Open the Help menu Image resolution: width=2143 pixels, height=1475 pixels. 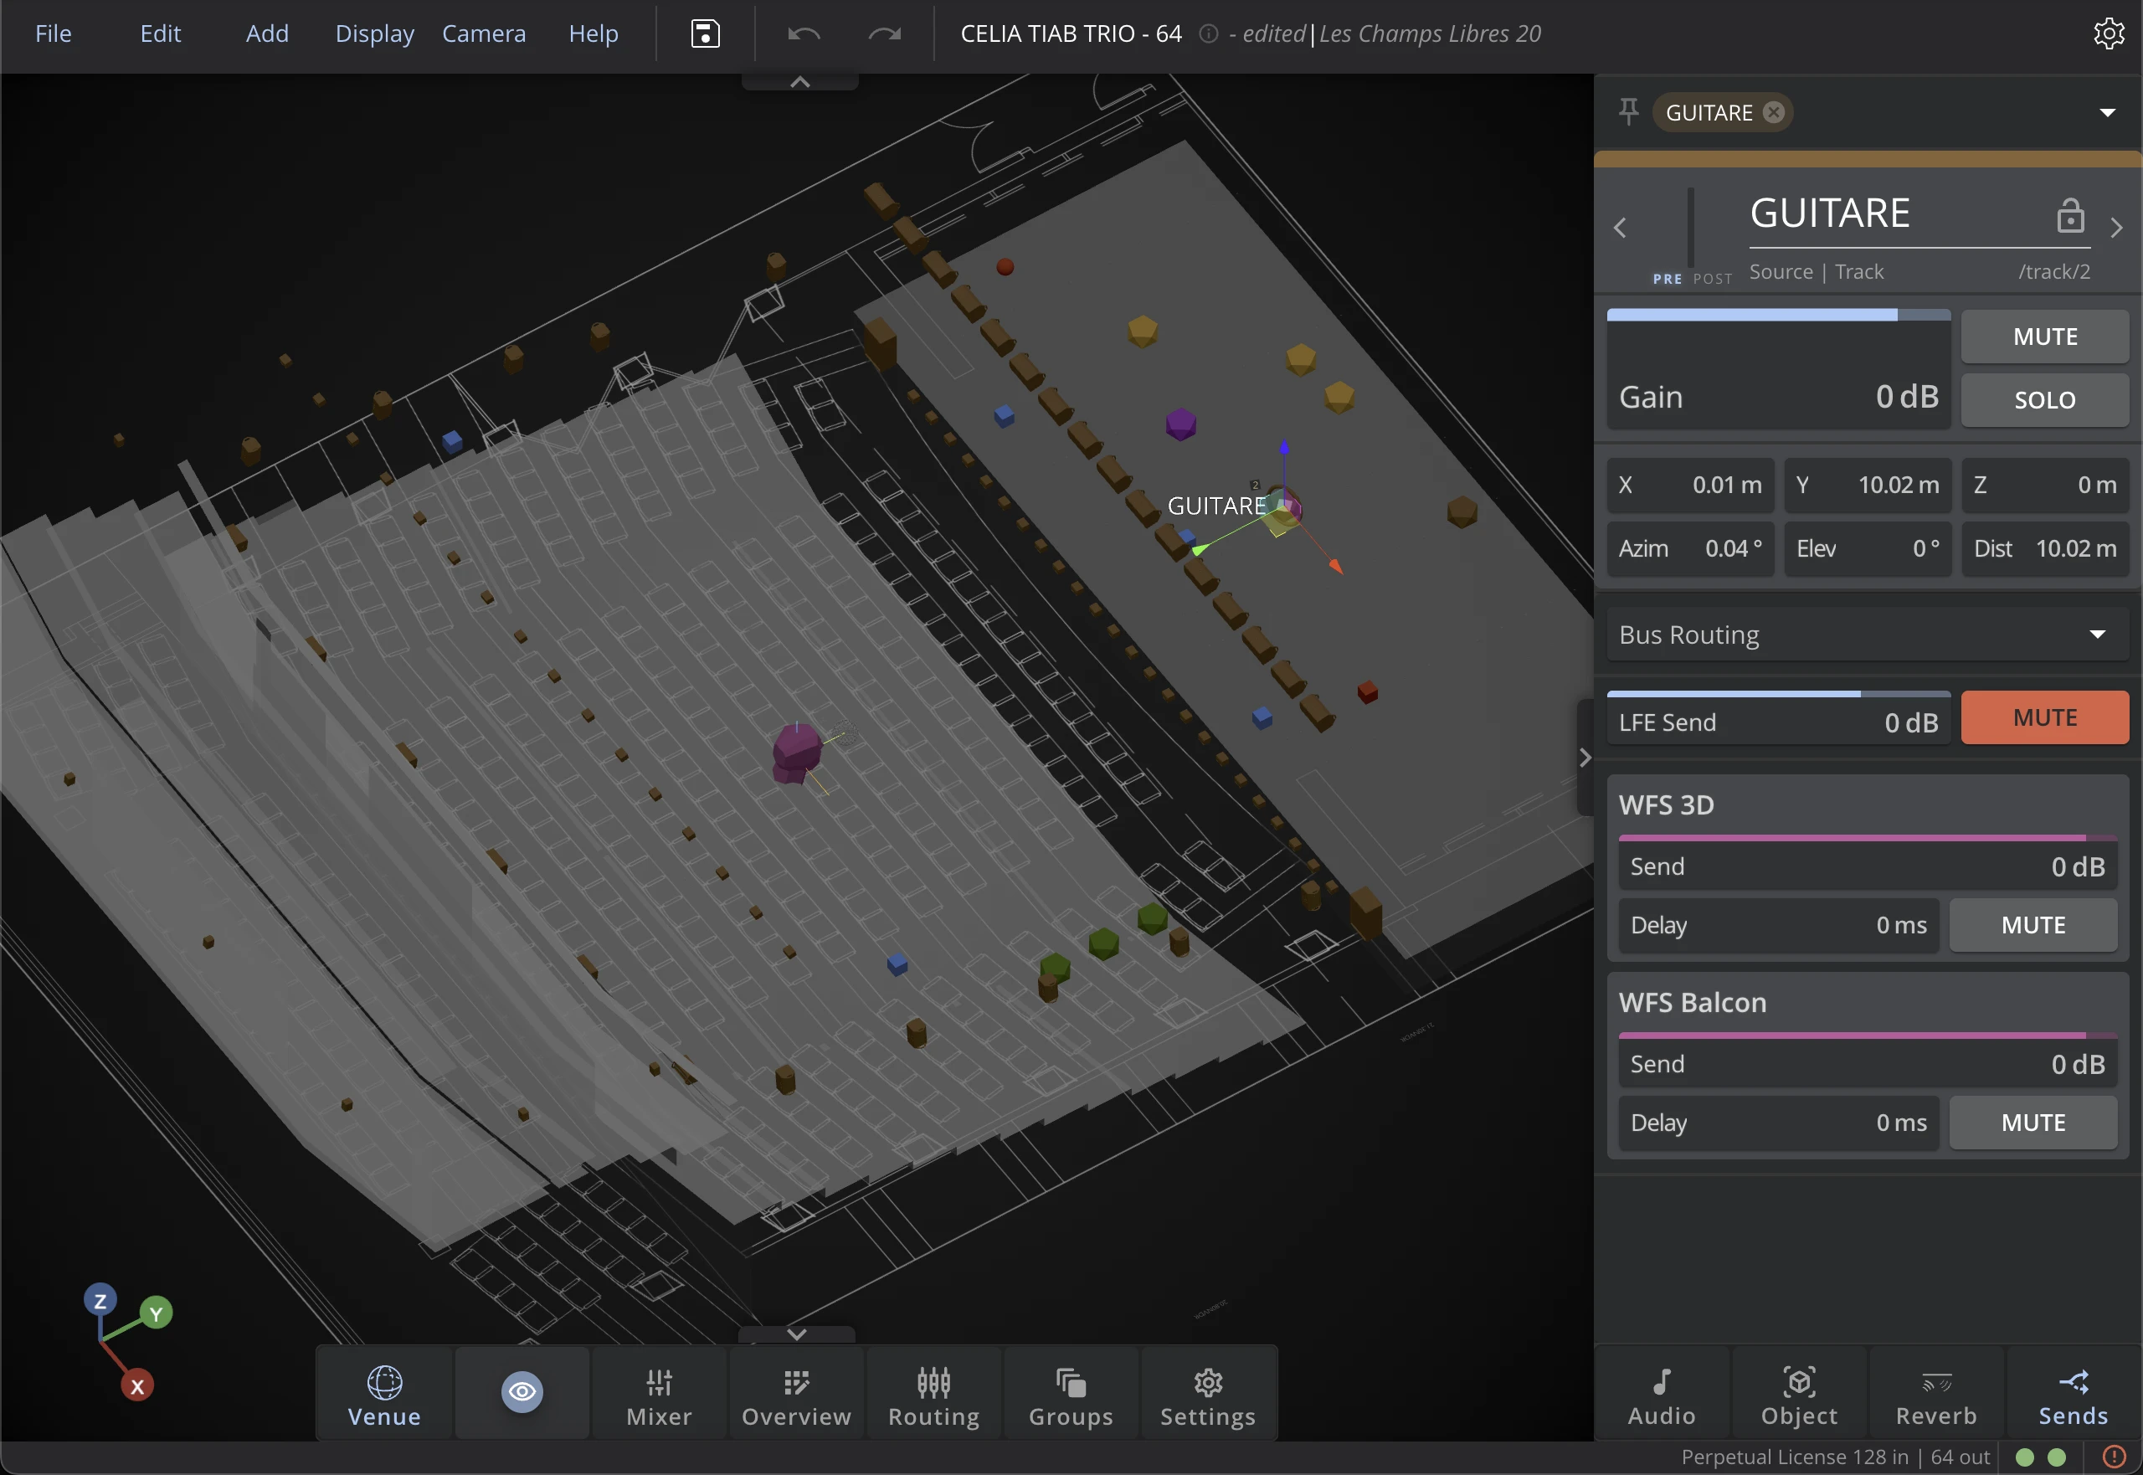pyautogui.click(x=594, y=34)
